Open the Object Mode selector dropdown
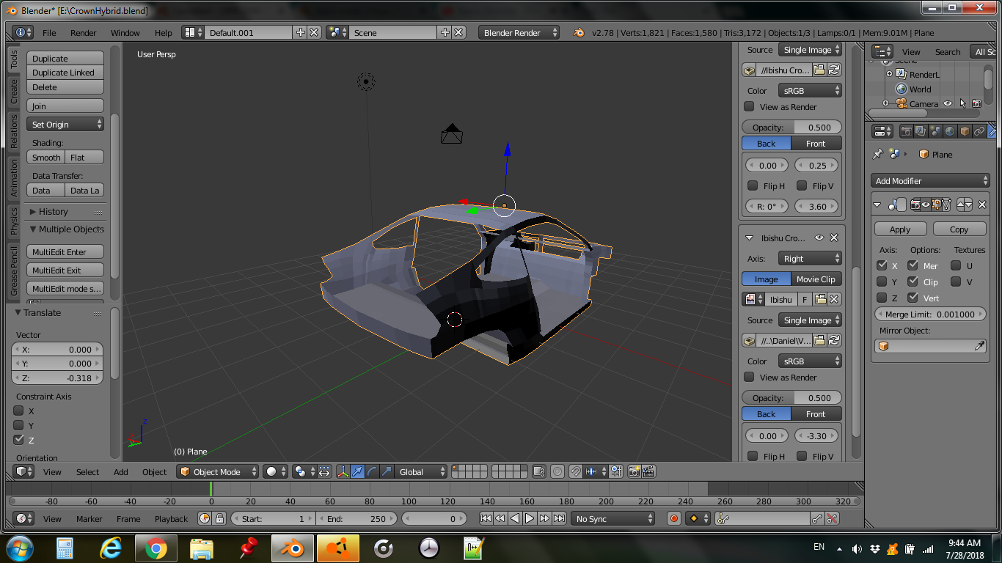 pos(219,471)
